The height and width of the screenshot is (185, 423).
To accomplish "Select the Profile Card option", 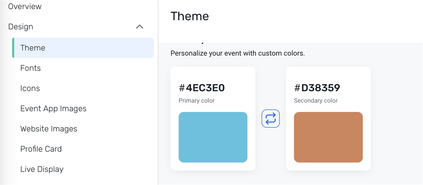I will click(x=41, y=149).
